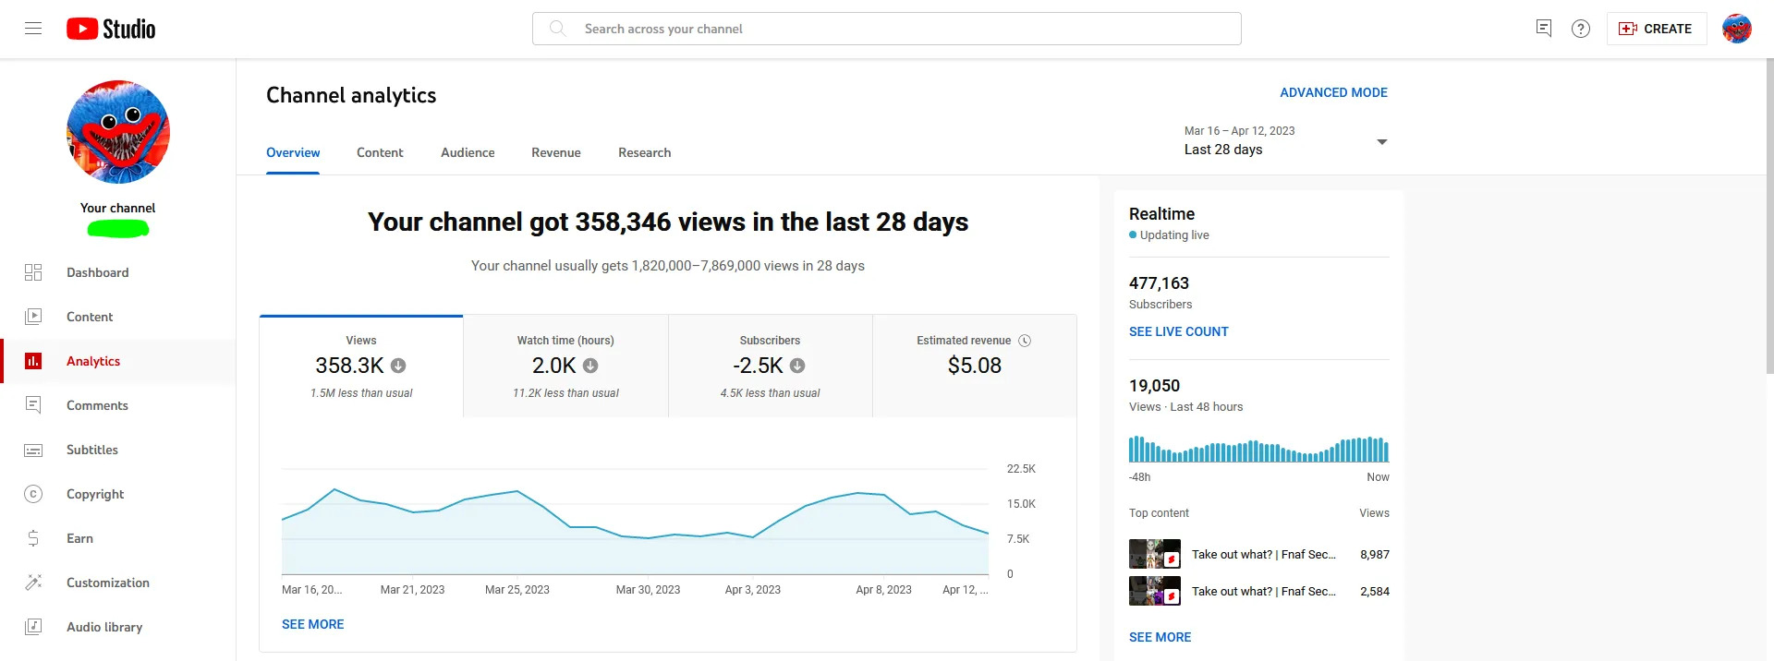The height and width of the screenshot is (661, 1774).
Task: Open ADVANCED MODE link
Action: tap(1333, 92)
